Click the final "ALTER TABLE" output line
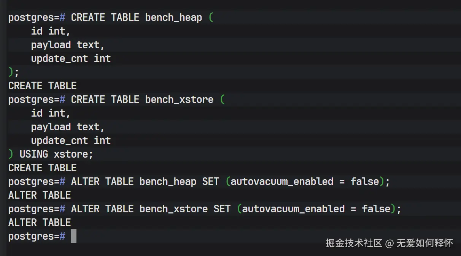Image resolution: width=461 pixels, height=256 pixels. click(40, 223)
